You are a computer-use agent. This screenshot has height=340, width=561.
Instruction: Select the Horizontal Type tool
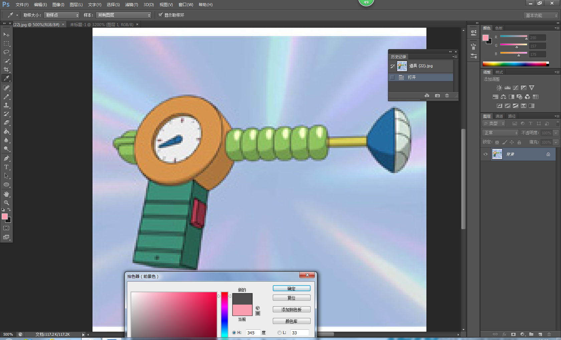pyautogui.click(x=6, y=167)
